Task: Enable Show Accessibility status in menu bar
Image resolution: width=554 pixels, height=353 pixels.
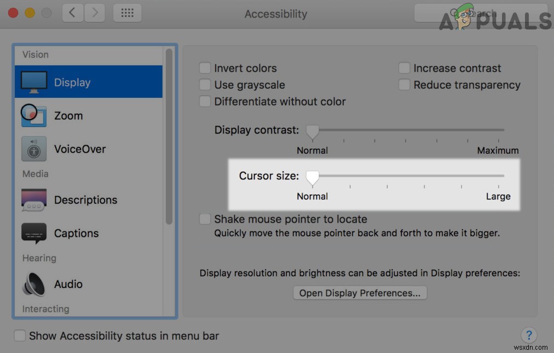Action: [20, 335]
